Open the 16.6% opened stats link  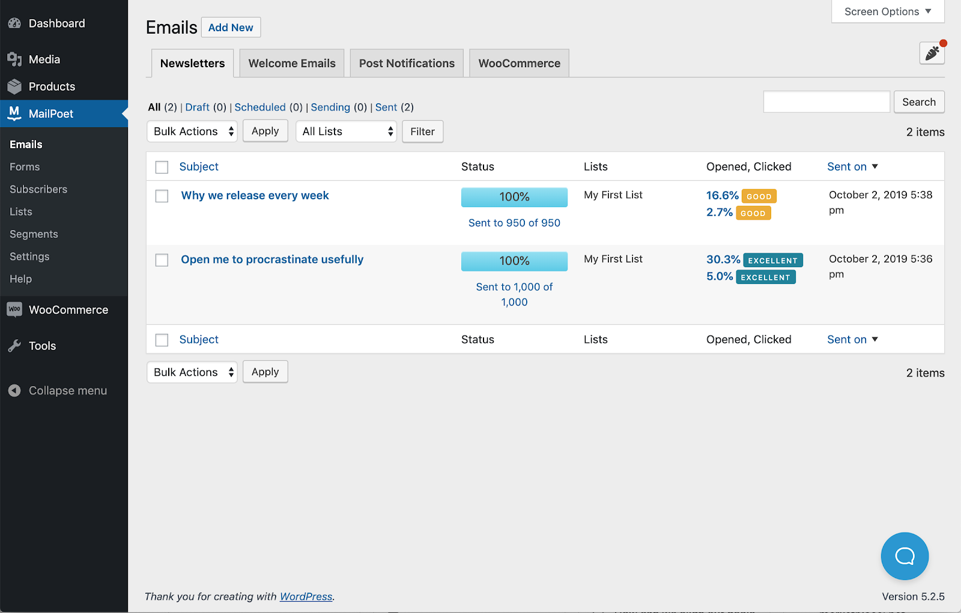723,195
